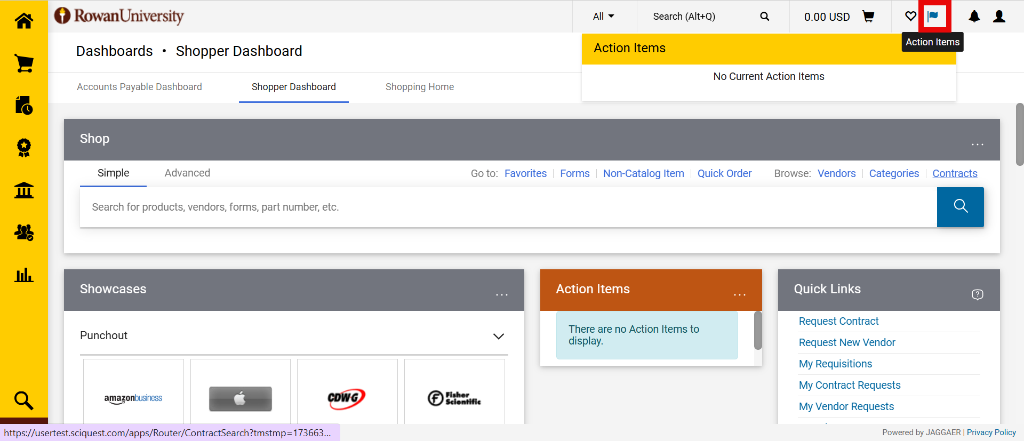Open the user profile icon
This screenshot has height=441, width=1024.
[999, 17]
